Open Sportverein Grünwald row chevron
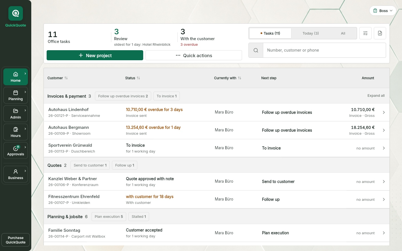 pos(384,148)
